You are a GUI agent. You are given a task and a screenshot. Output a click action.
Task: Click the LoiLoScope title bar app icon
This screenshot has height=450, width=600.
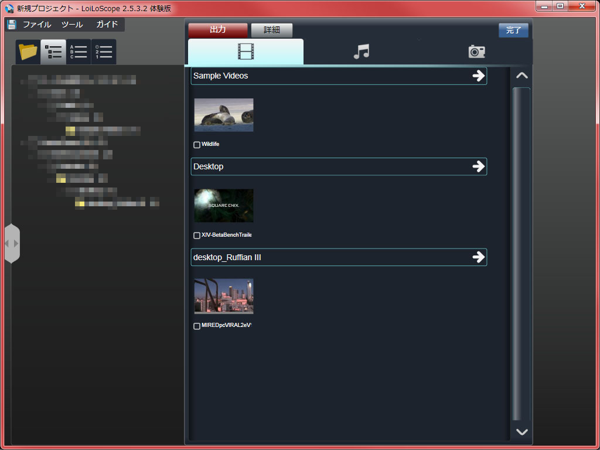click(9, 8)
